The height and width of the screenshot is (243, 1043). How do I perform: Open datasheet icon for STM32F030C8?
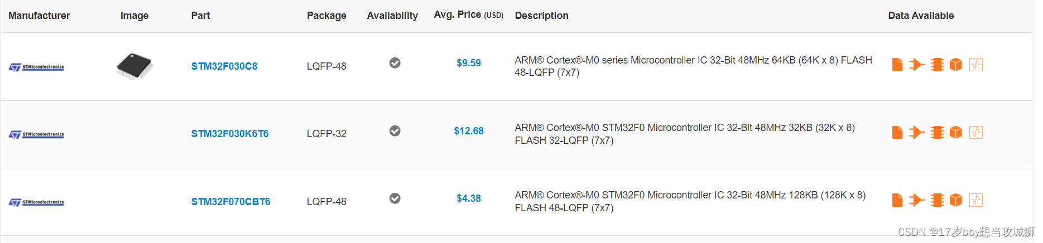897,65
